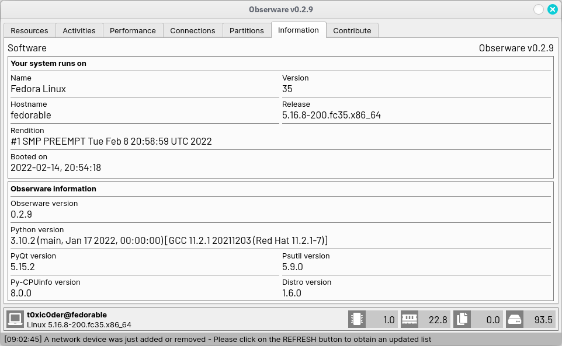Click the RAM memory icon in status bar
Viewport: 562px width, 346px height.
pyautogui.click(x=410, y=319)
